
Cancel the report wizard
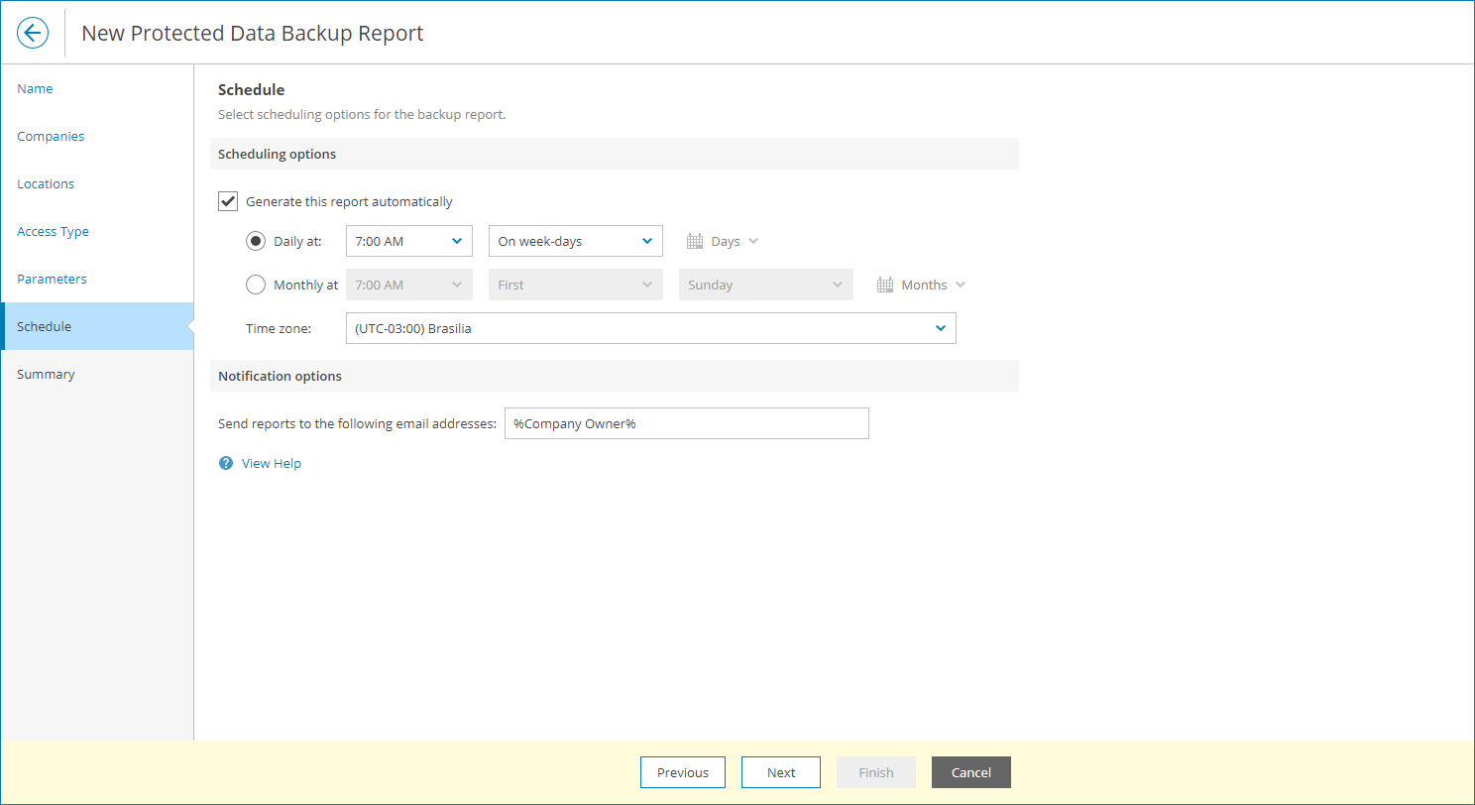tap(970, 772)
